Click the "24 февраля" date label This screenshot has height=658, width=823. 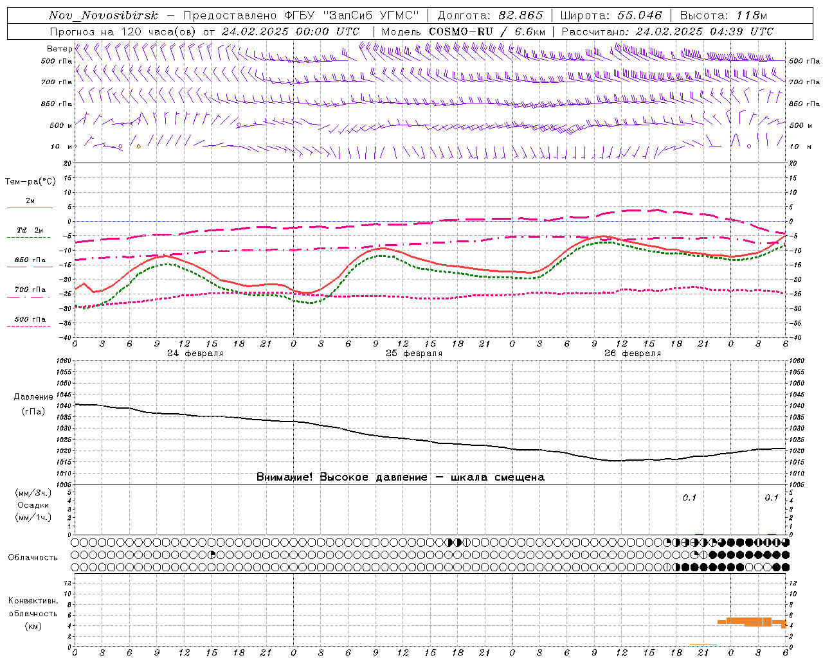pos(195,353)
